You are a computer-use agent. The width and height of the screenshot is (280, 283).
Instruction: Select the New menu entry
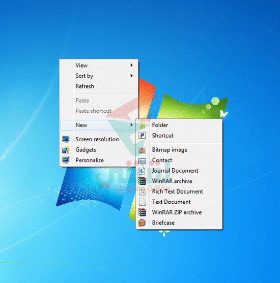[x=99, y=125]
